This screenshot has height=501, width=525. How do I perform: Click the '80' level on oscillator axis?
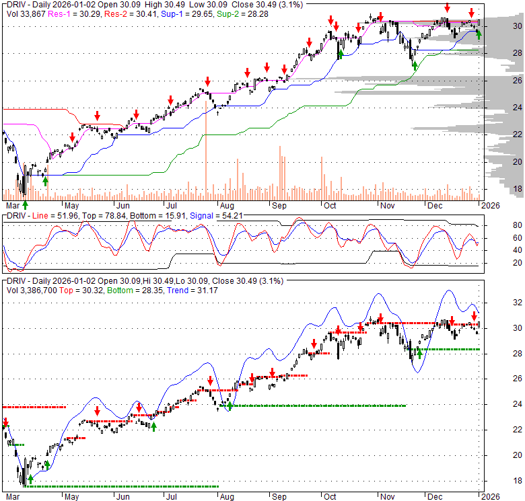(x=518, y=225)
